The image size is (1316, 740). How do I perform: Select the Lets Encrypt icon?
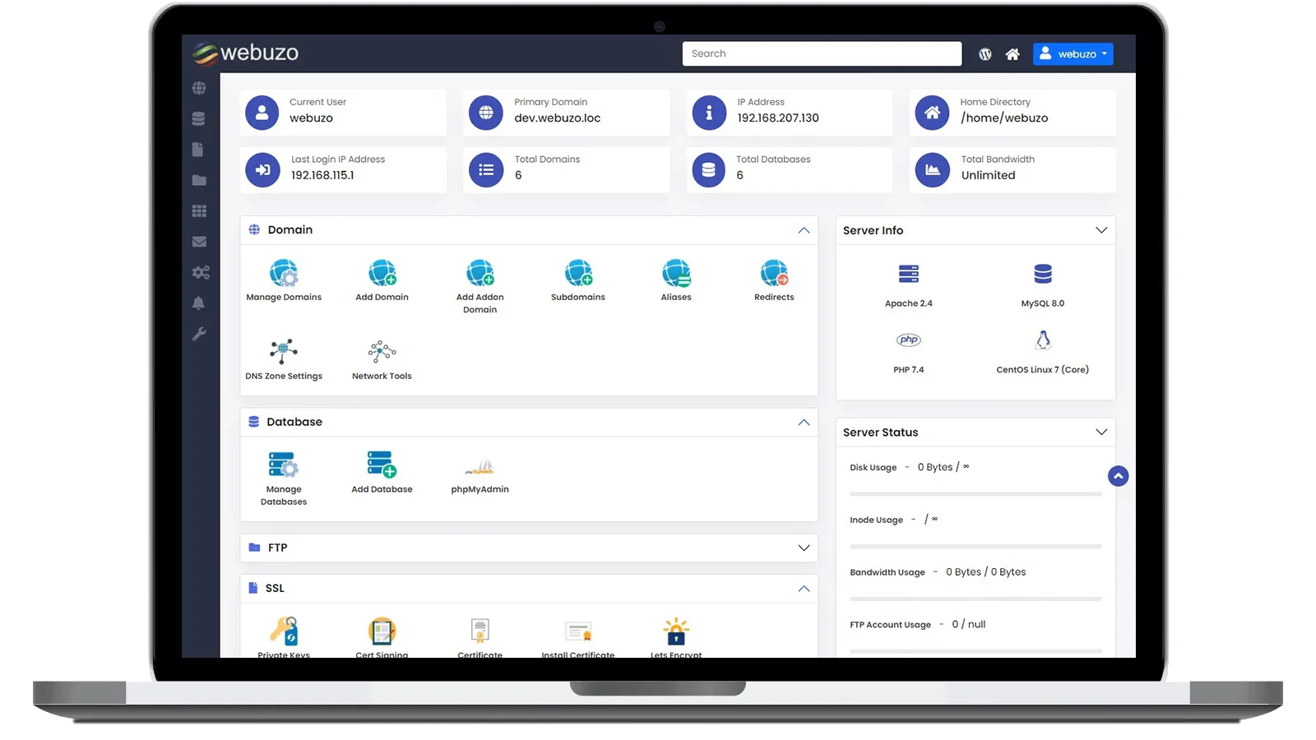click(675, 633)
